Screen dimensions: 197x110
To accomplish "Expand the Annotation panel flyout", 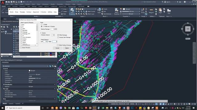I will [x=59, y=16].
